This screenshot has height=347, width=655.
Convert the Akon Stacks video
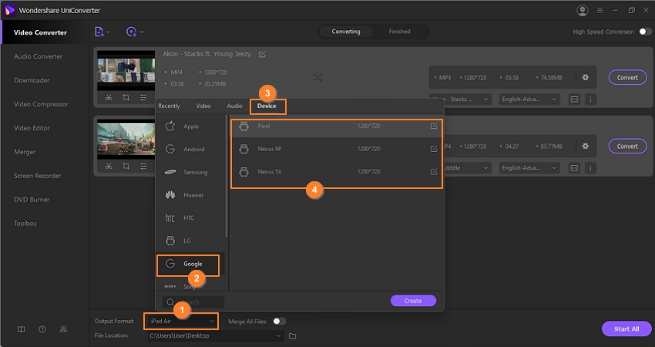click(627, 77)
